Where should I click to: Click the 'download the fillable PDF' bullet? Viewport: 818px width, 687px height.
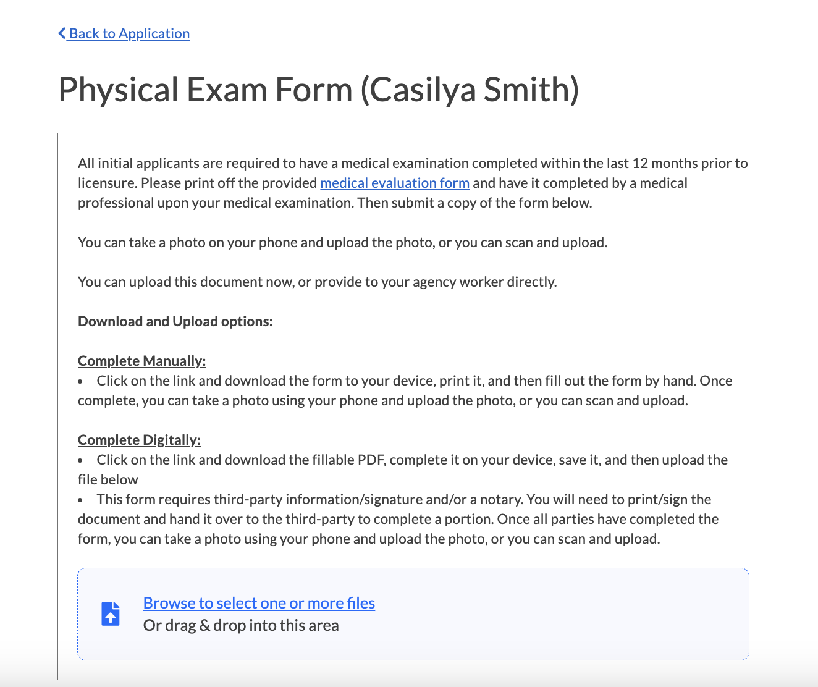[412, 460]
